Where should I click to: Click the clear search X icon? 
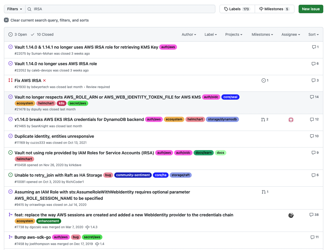6,20
